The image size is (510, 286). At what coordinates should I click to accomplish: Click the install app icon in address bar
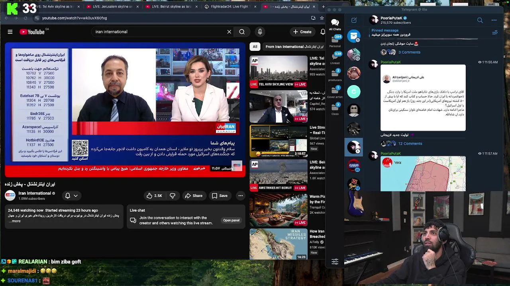tap(313, 18)
